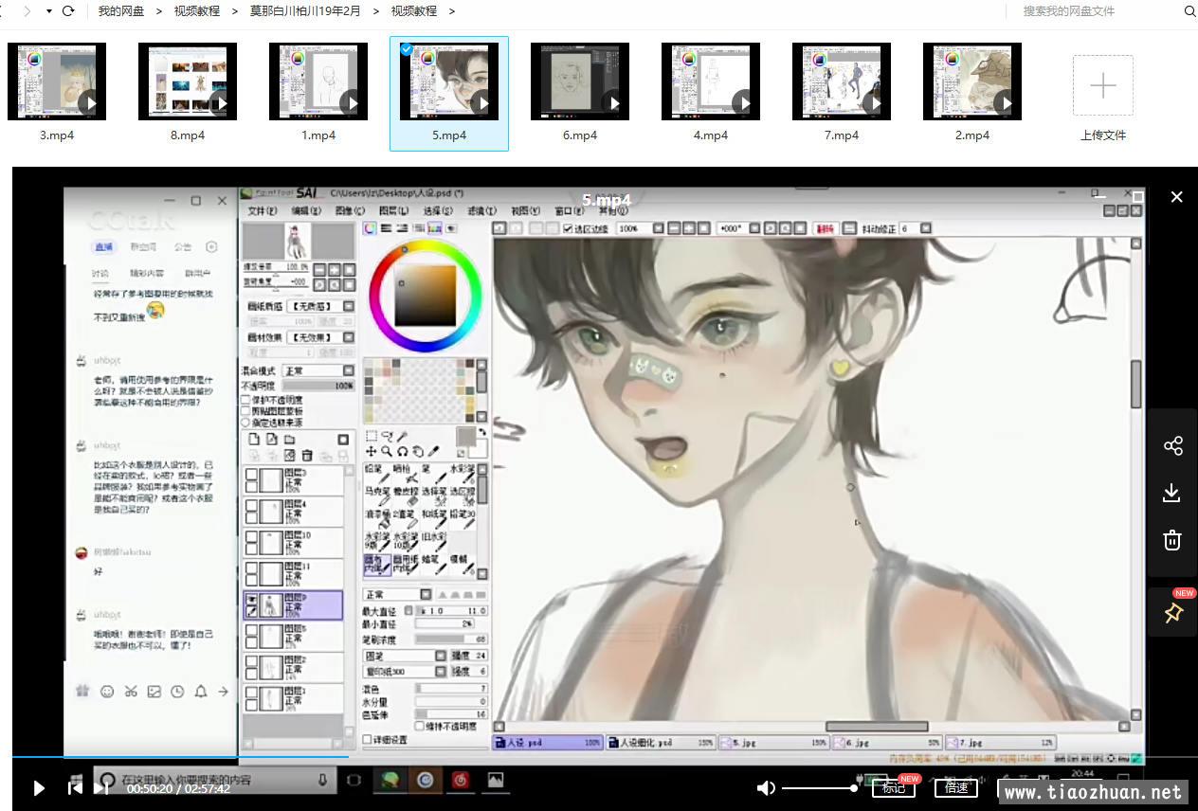Adjust the volume slider
The width and height of the screenshot is (1198, 811).
tap(820, 787)
